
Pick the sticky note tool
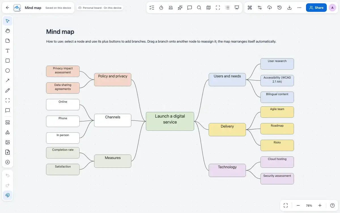[x=8, y=41]
